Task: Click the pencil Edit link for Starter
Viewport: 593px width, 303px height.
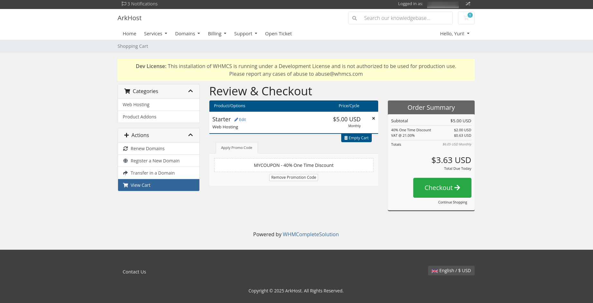Action: 240,120
